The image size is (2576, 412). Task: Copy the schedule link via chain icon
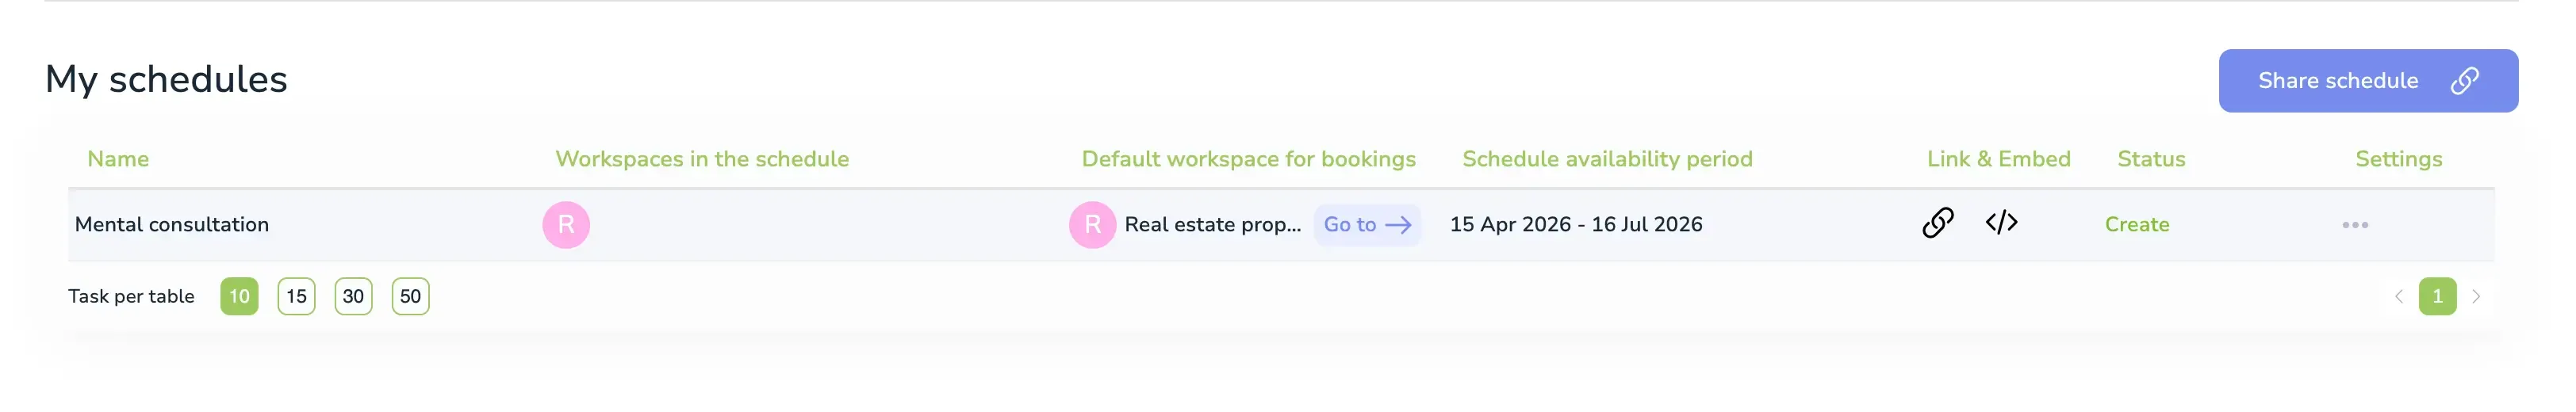click(1937, 223)
